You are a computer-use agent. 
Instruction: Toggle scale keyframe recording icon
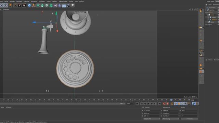179,104
